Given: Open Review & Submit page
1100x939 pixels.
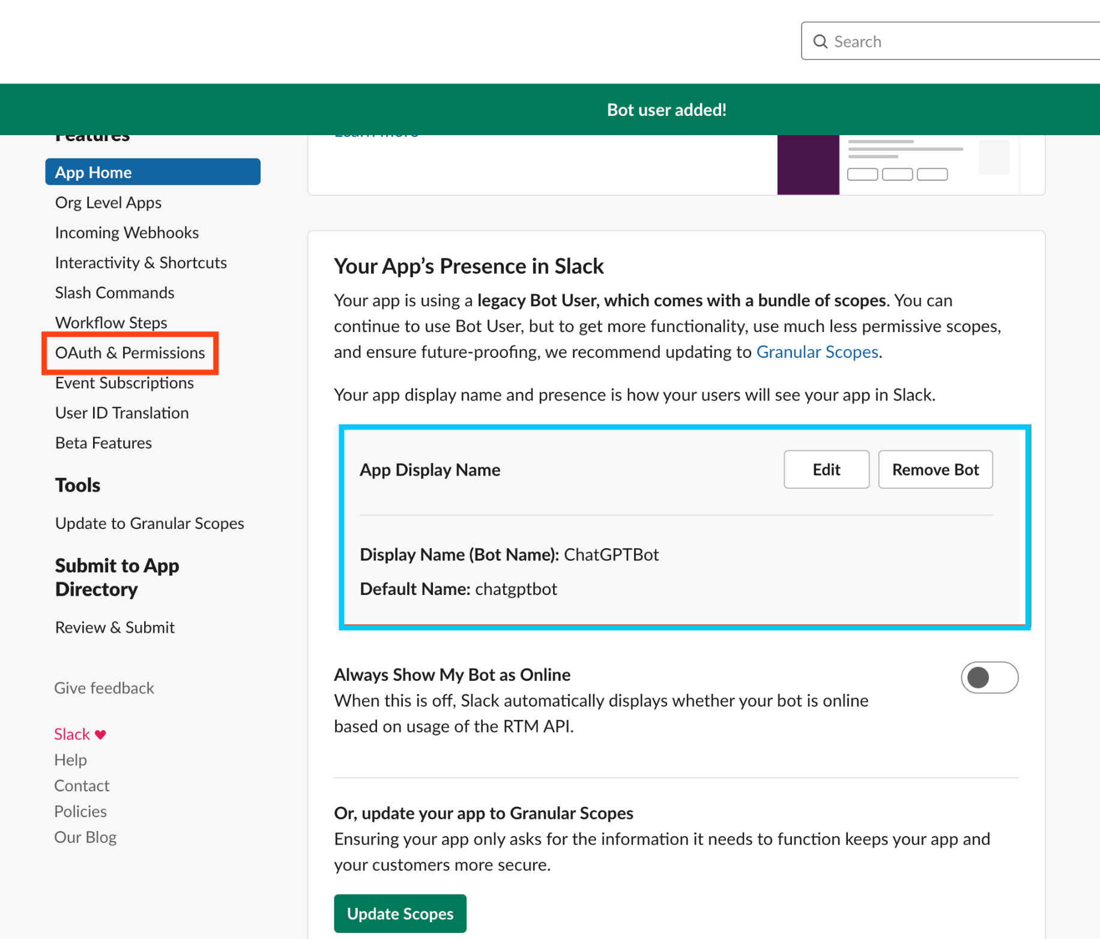Looking at the screenshot, I should pos(115,627).
